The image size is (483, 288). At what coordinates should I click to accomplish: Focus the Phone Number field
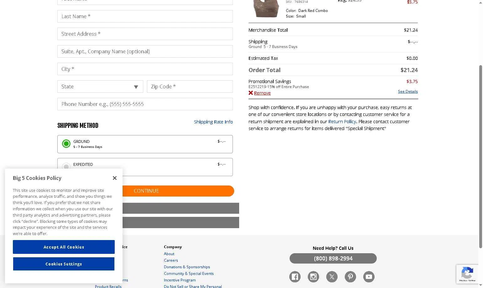pyautogui.click(x=145, y=104)
